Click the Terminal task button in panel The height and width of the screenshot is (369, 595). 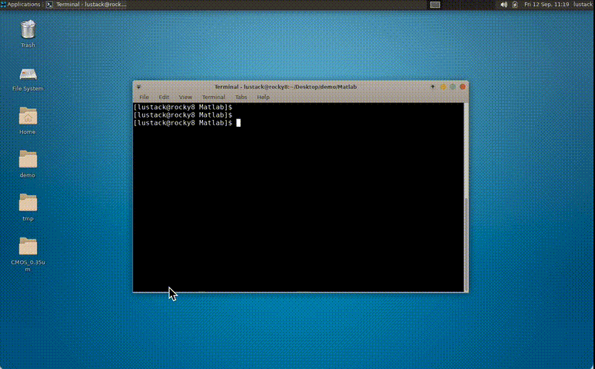88,5
